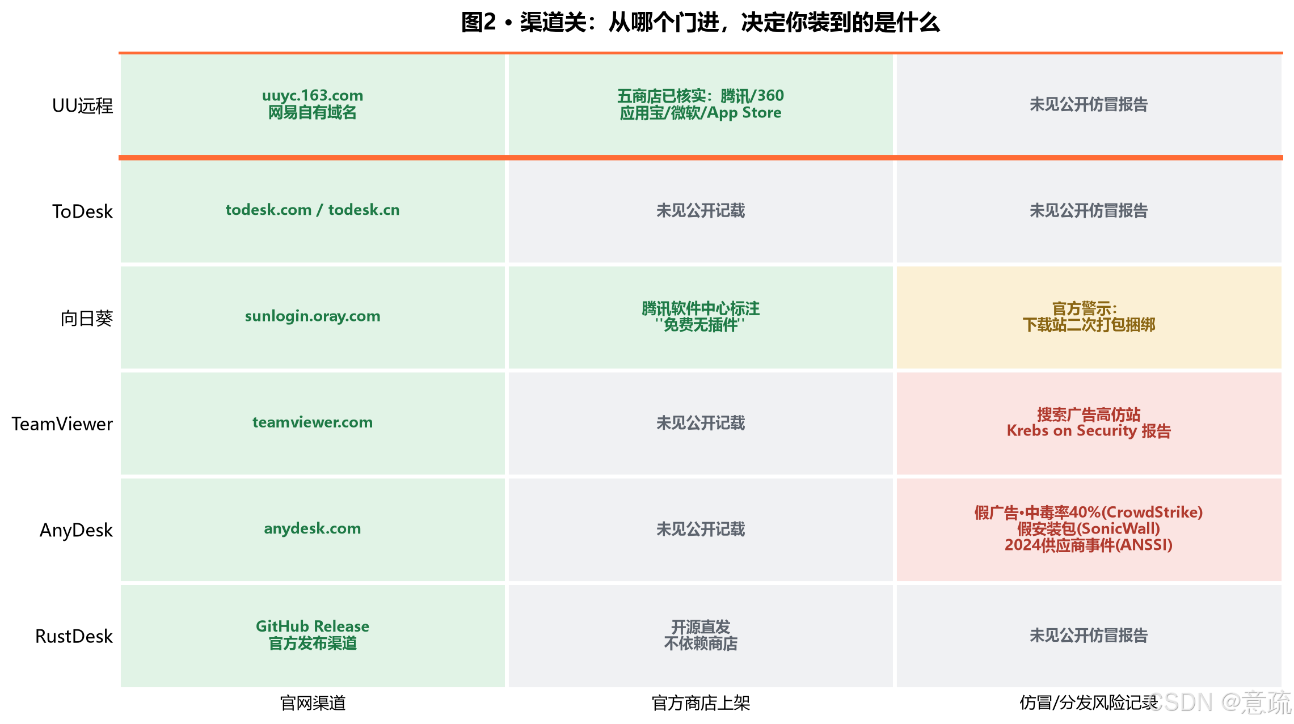1294x724 pixels.
Task: Click "未见公开仿冒报告" in the ToDesk row
Action: [x=1089, y=211]
